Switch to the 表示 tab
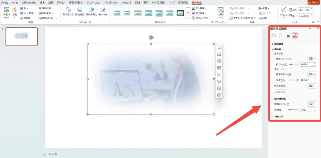Screen dimensions: 321x158 point(146,3)
